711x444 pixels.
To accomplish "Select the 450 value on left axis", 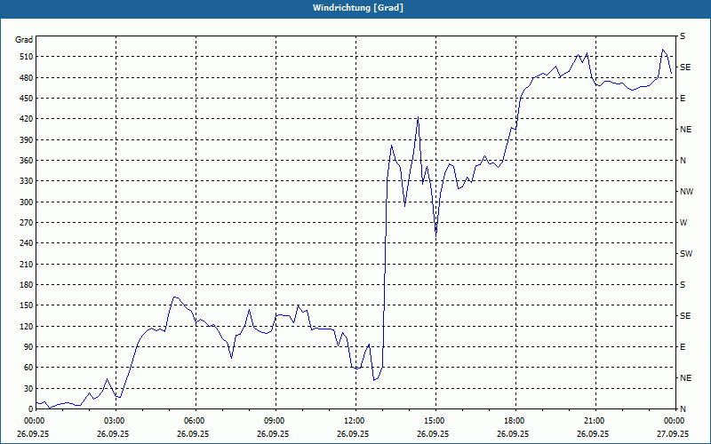I will (x=23, y=99).
